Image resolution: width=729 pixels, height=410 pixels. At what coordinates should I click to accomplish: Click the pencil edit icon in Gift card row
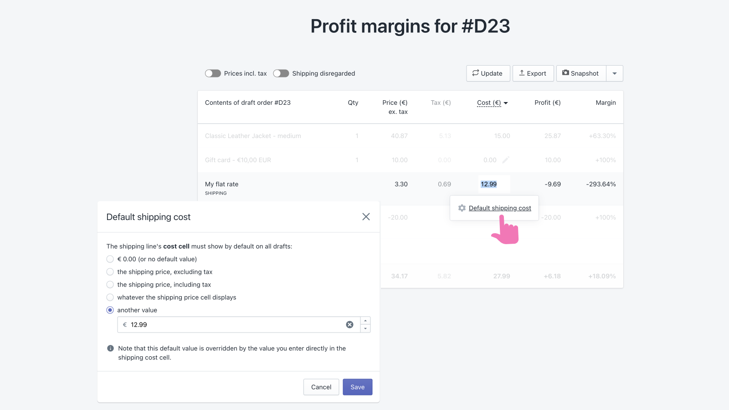506,160
